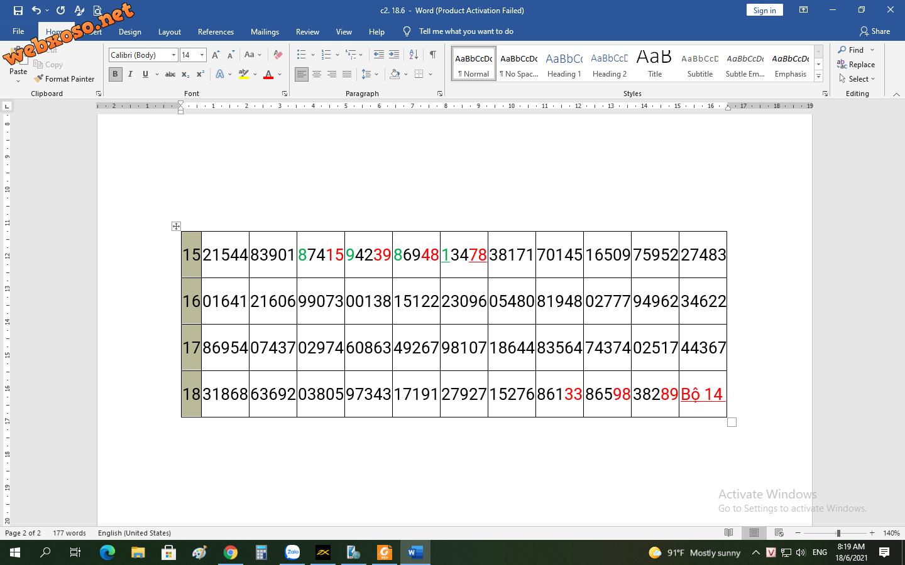905x565 pixels.
Task: Save the document from Quick Access Toolbar
Action: 18,10
